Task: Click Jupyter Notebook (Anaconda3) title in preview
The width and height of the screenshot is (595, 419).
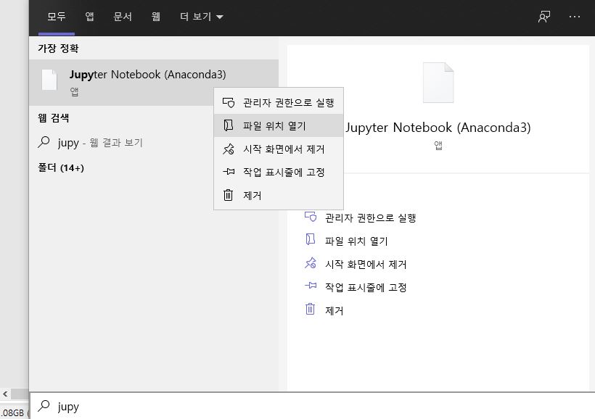Action: tap(438, 128)
